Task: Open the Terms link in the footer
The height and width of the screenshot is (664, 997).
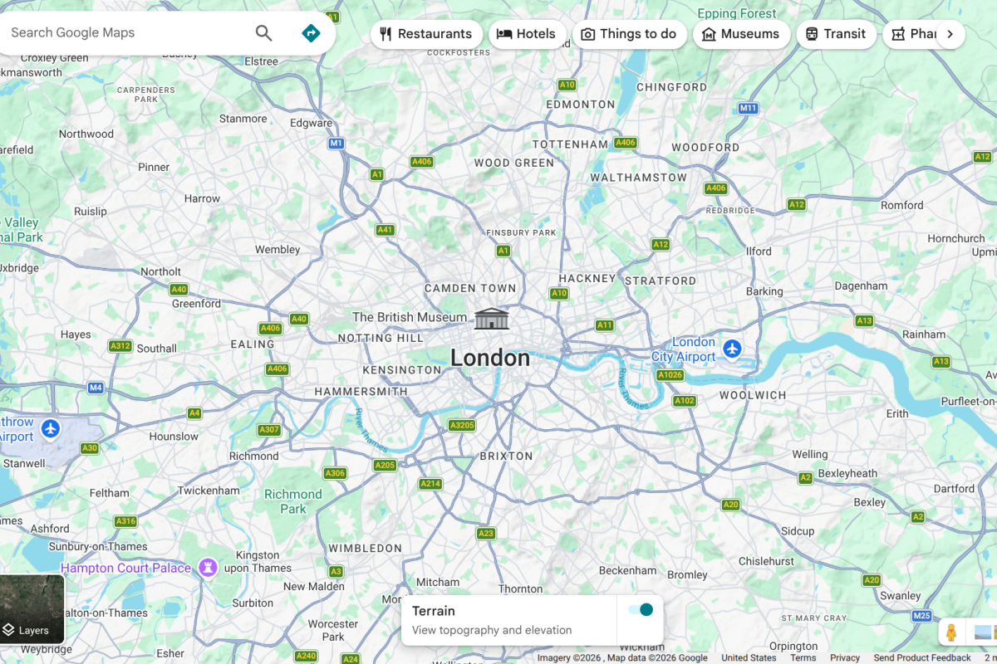Action: [803, 658]
